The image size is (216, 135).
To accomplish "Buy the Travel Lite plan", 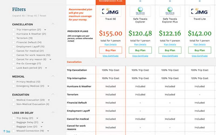I will coord(200,50).
